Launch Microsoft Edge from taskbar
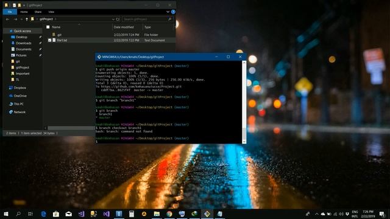Screen dimensions: 390x219 (x=43, y=214)
